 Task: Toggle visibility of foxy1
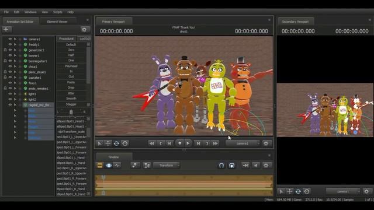(10, 83)
